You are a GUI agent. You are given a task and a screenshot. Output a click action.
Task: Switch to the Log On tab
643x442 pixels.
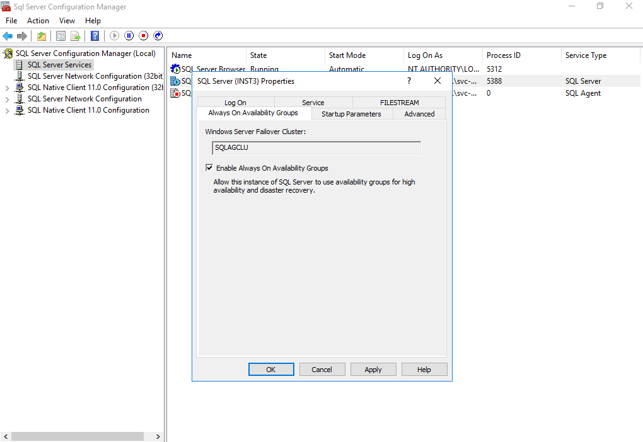[x=235, y=103]
